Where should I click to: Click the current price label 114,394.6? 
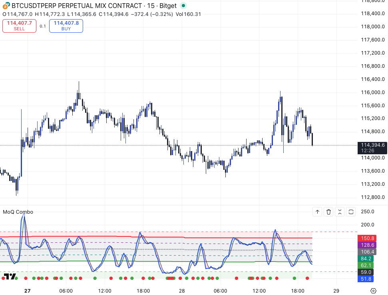372,145
